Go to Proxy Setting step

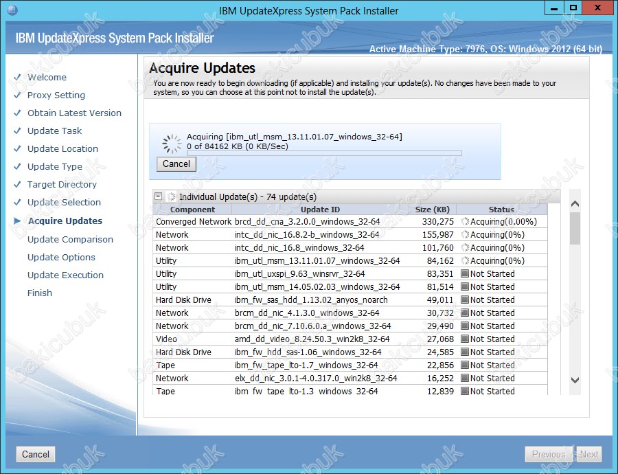coord(56,95)
